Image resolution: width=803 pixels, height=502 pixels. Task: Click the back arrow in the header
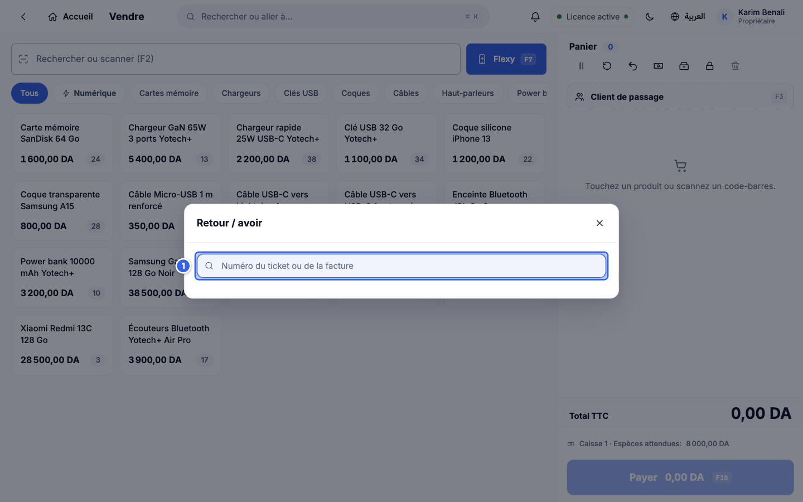(x=23, y=17)
